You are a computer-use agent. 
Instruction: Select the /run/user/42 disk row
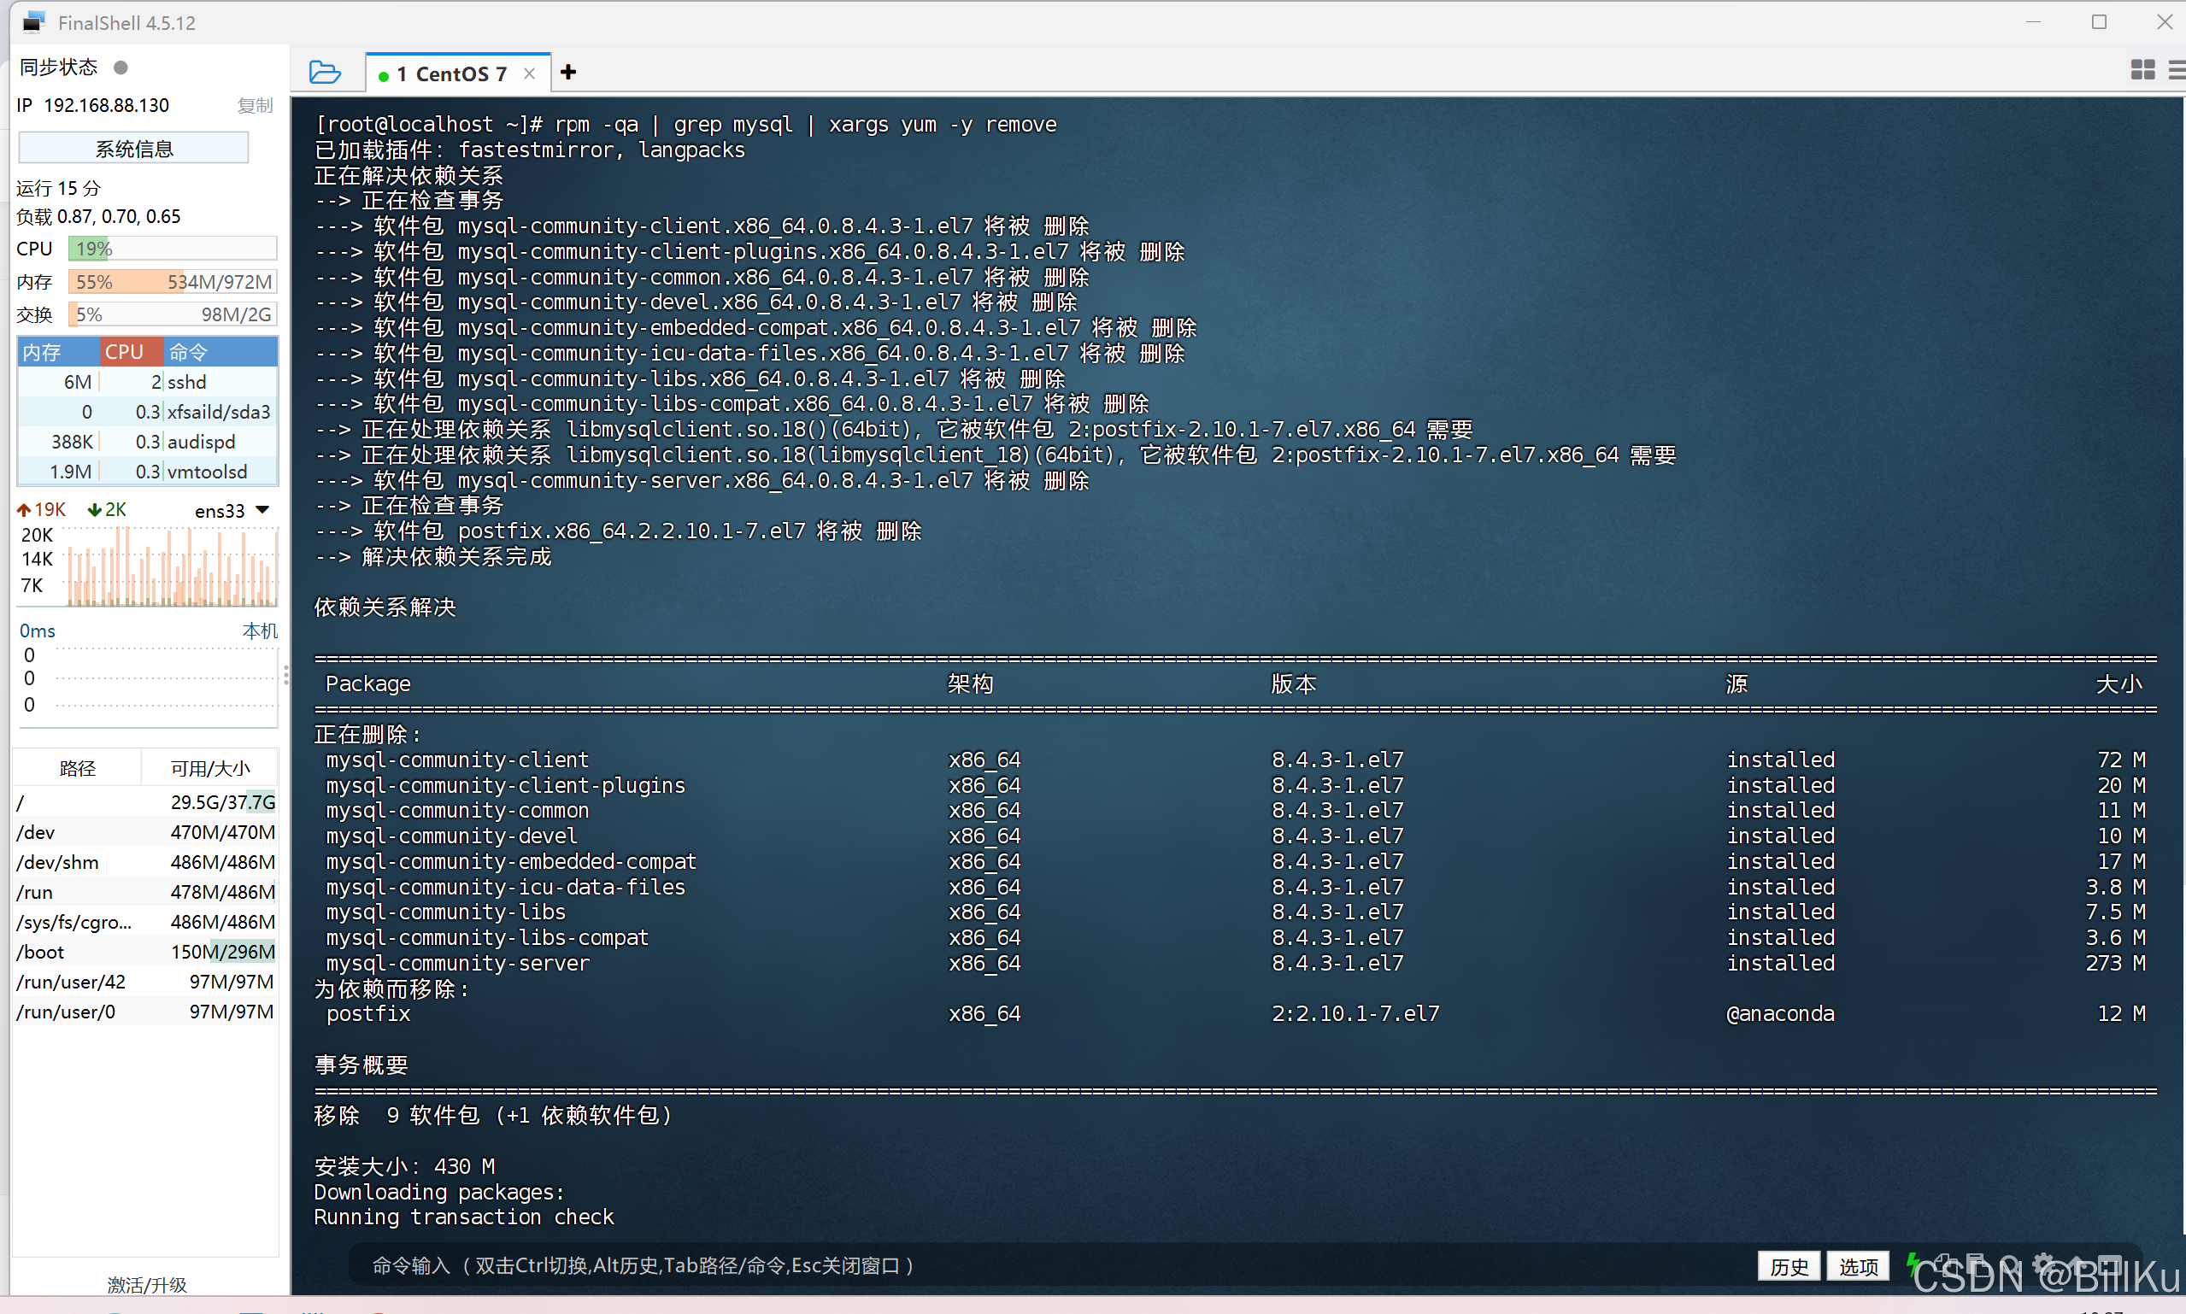(x=146, y=982)
